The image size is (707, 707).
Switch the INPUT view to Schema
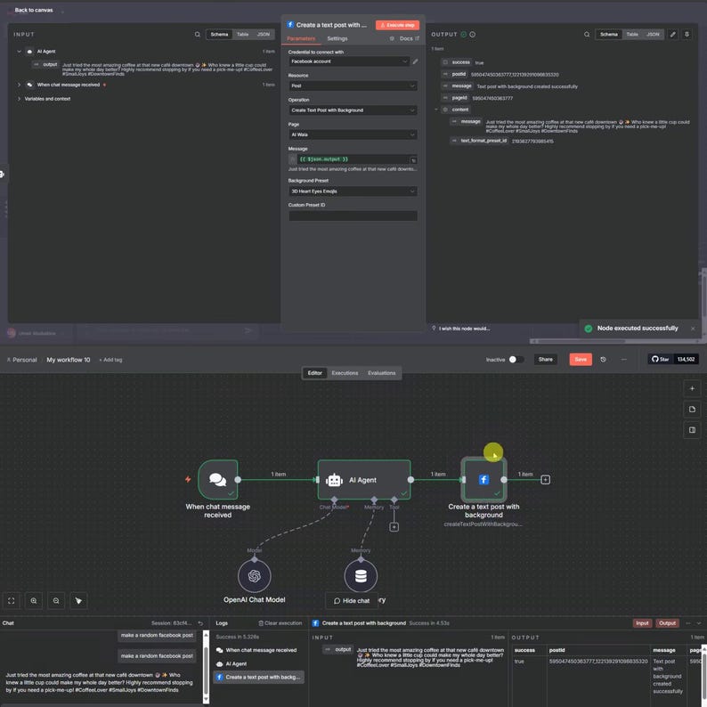pyautogui.click(x=220, y=34)
